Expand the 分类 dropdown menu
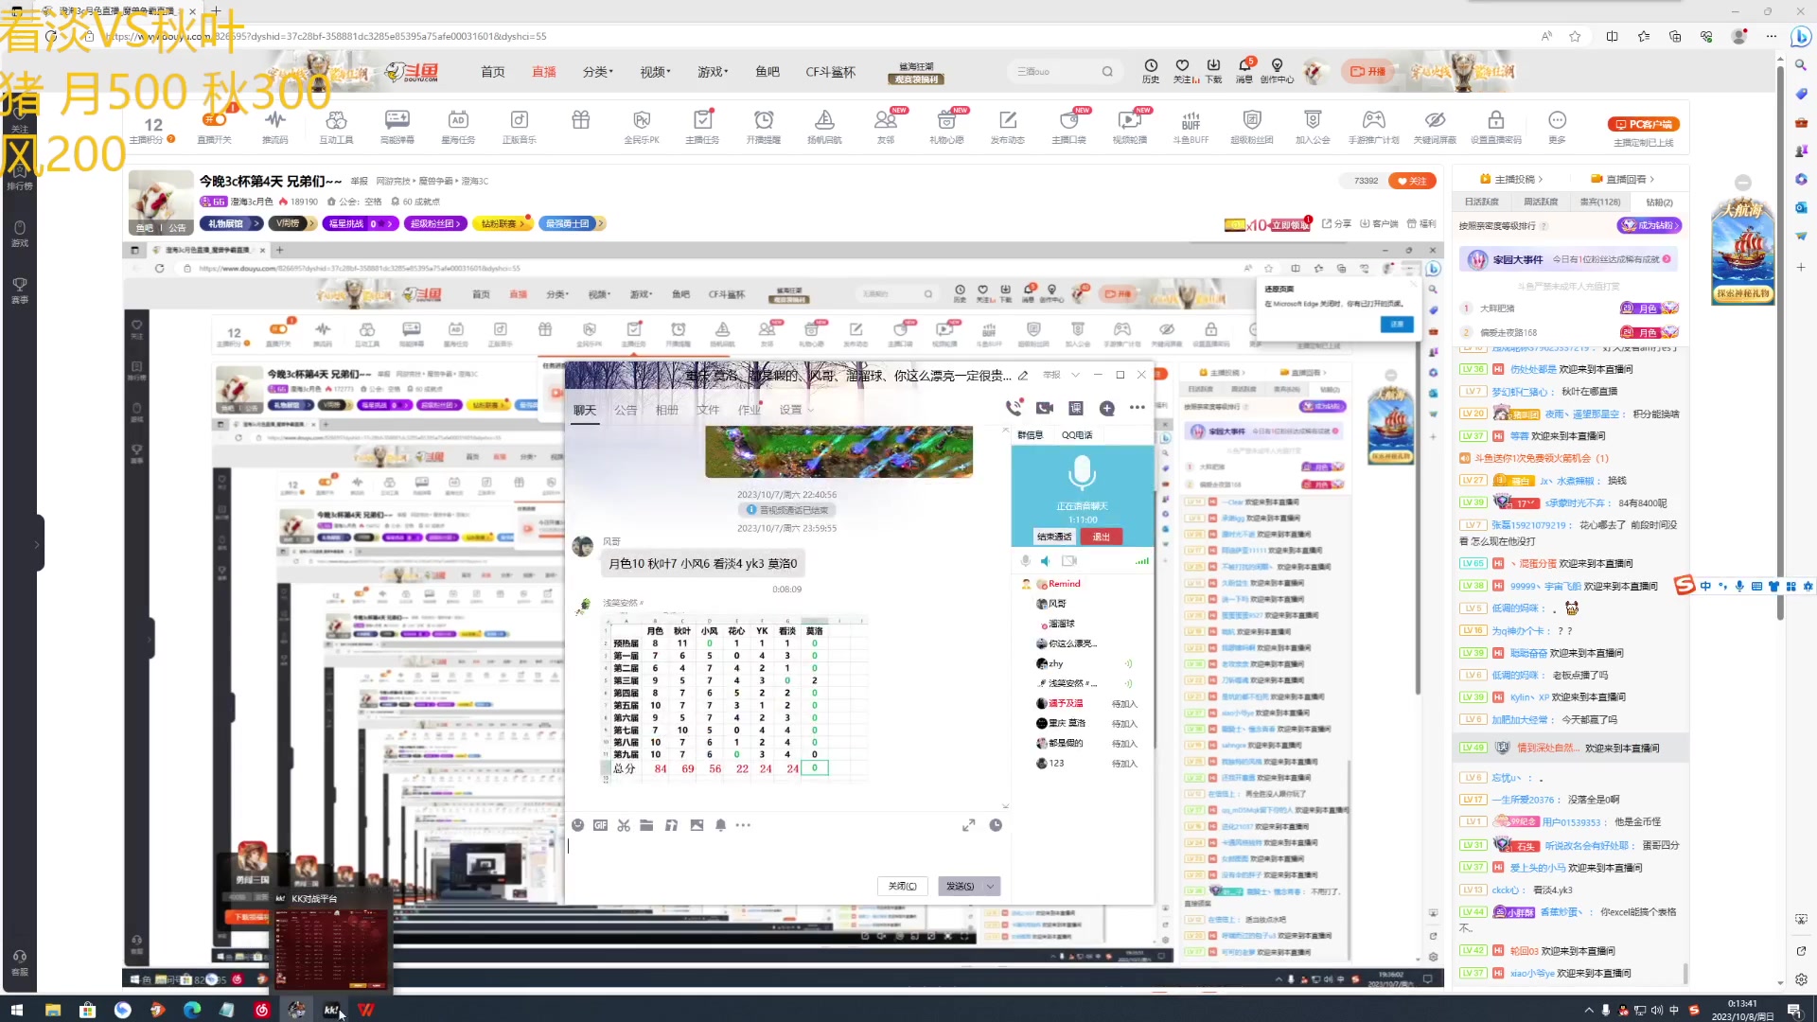The height and width of the screenshot is (1022, 1817). [x=597, y=72]
